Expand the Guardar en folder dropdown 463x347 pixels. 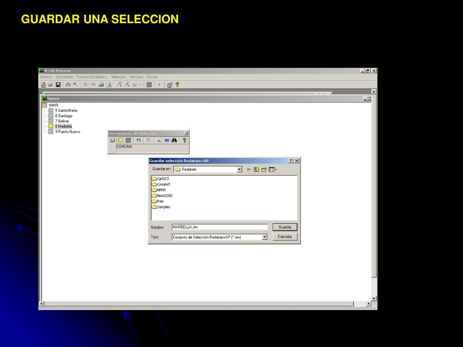tap(240, 169)
